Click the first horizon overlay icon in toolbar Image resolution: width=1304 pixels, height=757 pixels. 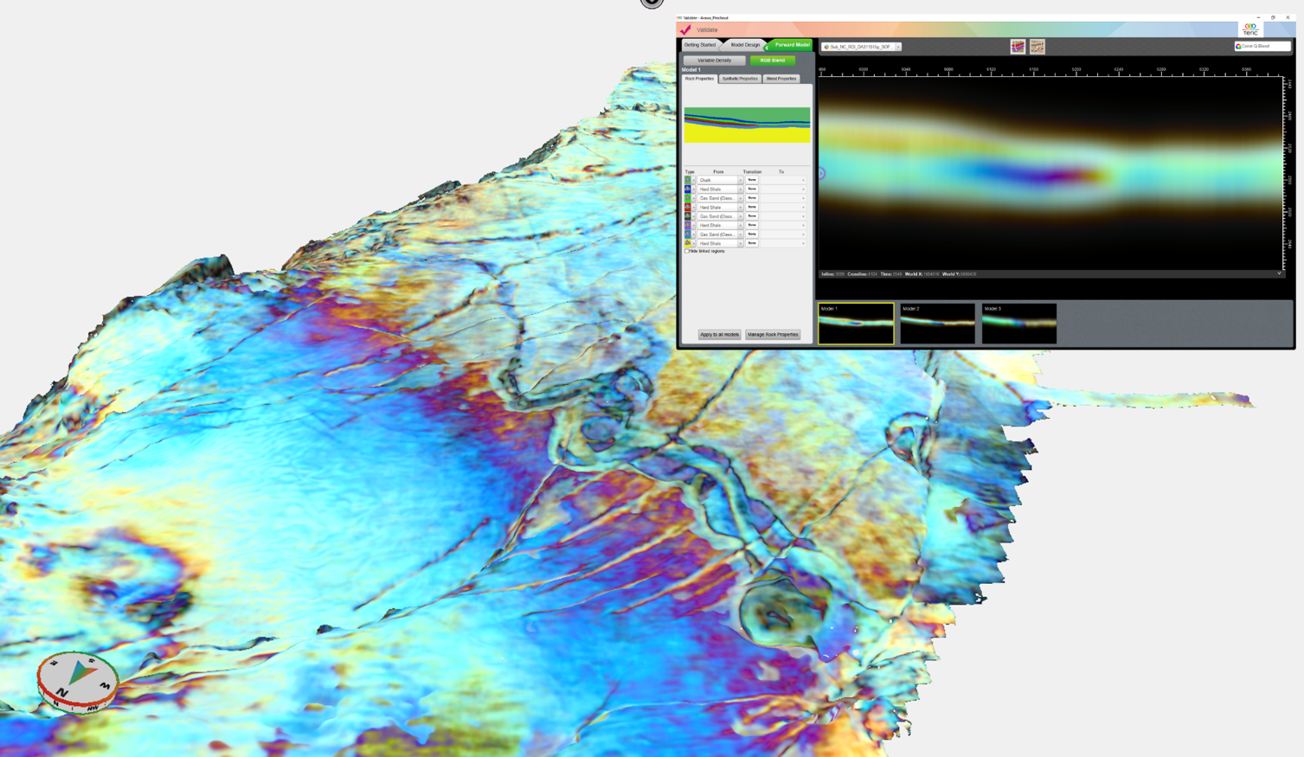(1018, 47)
